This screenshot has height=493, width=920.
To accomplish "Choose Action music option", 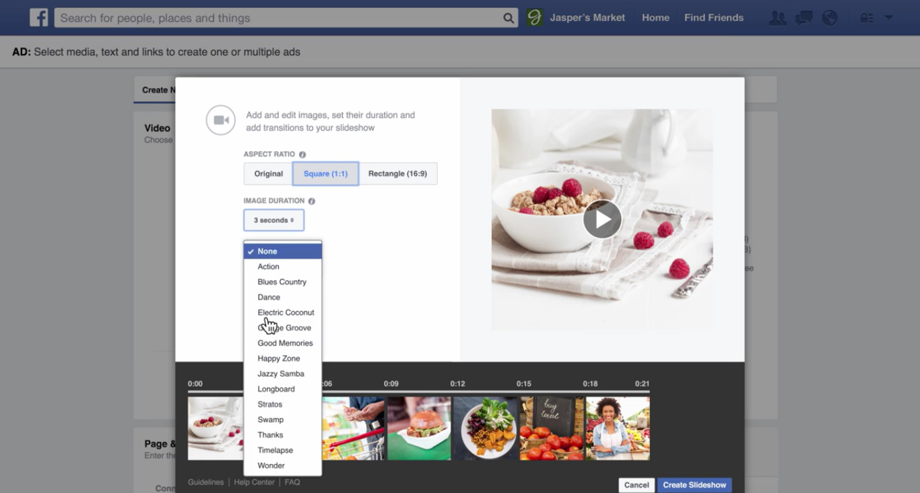I will pyautogui.click(x=283, y=267).
